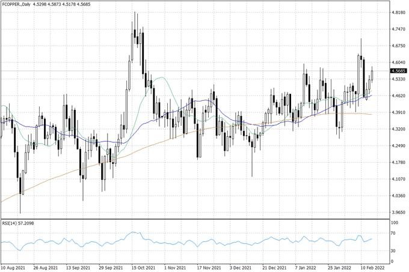Select the RSI(14) indicator label
Viewport: 409px width, 272px height.
pos(17,222)
